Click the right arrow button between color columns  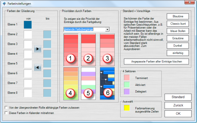(x=38, y=49)
